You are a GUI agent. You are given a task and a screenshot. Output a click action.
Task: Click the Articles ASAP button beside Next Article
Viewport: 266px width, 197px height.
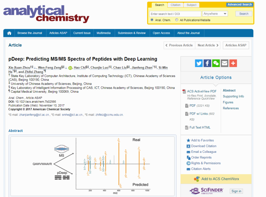236,45
